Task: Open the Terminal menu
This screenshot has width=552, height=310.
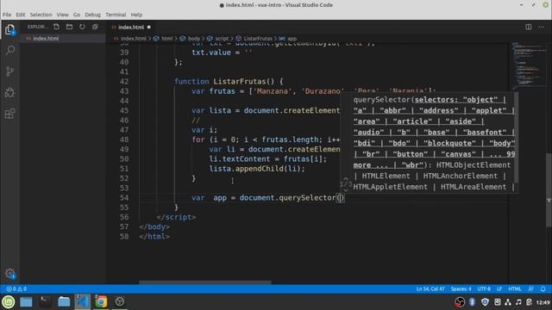Action: (116, 15)
